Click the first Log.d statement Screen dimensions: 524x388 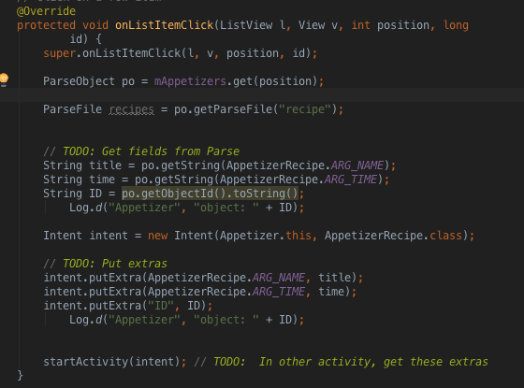pyautogui.click(x=186, y=208)
